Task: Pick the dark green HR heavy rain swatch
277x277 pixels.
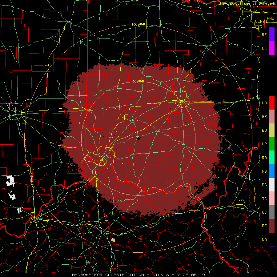Action: point(272,144)
